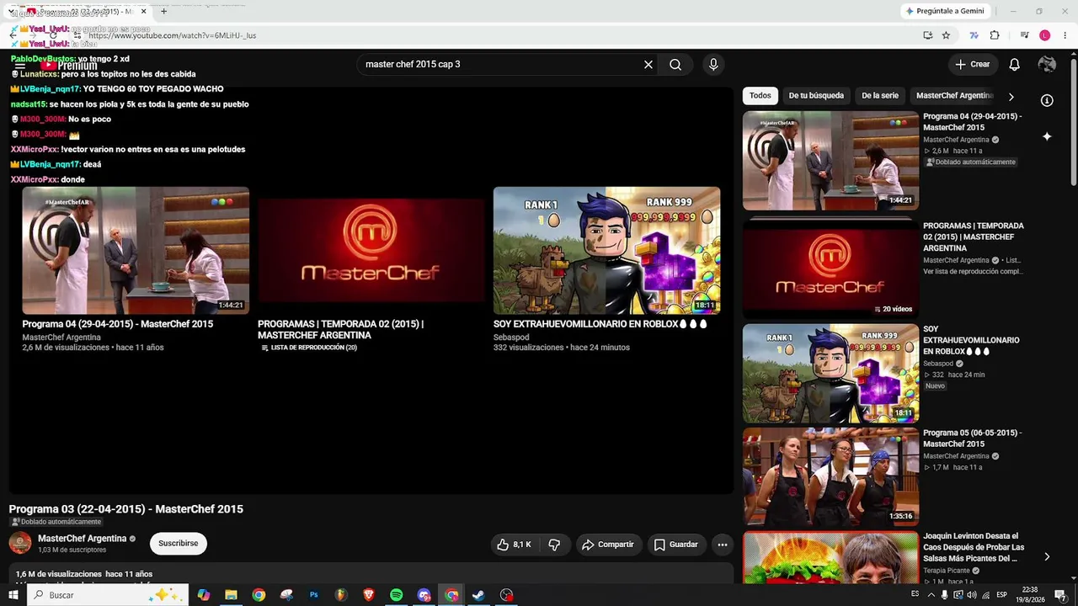Open Chrome three-dot menu
Viewport: 1078px width, 606px height.
1065,35
